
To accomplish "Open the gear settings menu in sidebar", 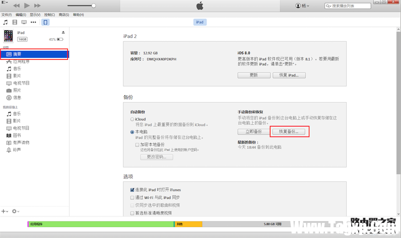I will tap(15, 211).
